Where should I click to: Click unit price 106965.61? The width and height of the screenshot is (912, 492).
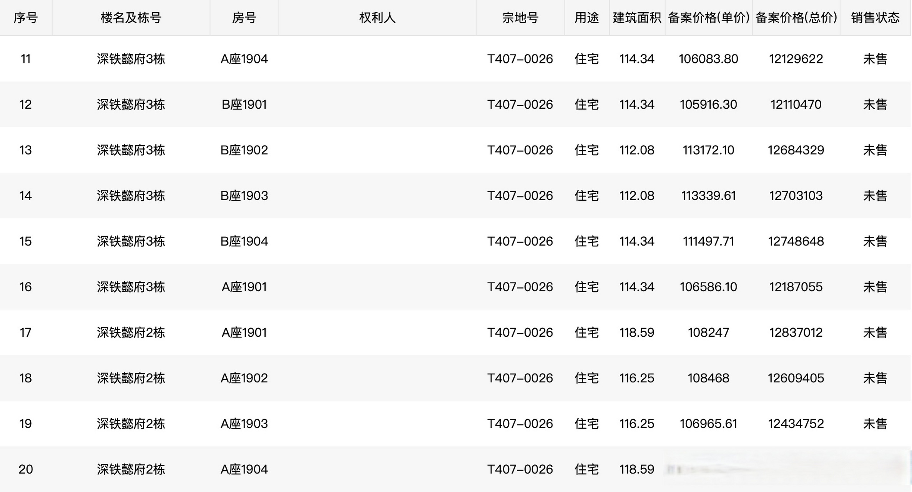tap(708, 424)
